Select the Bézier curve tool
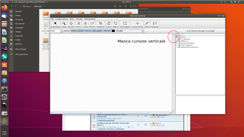244x137 pixels. 92,24
